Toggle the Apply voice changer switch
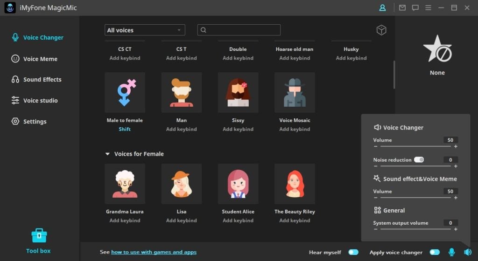478x261 pixels. coord(435,252)
